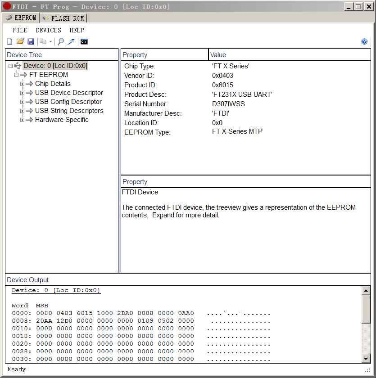Click the Product ID value 0x6015

point(222,85)
